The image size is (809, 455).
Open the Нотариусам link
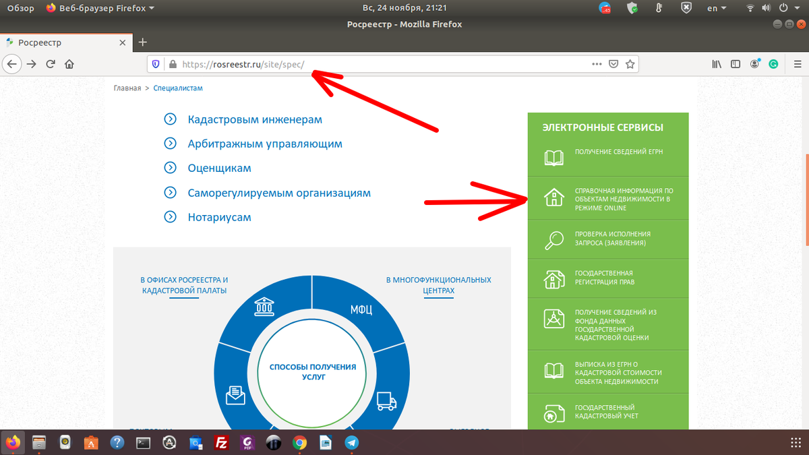(220, 217)
